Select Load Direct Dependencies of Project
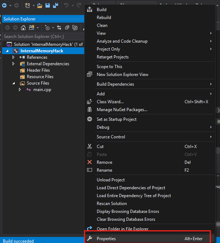220x243 pixels. [x=131, y=188]
